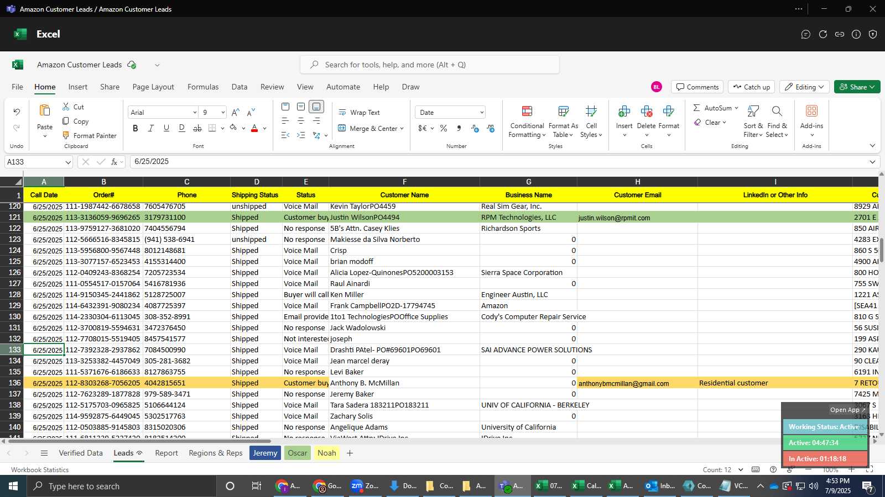Open the fill color bucket picker

(233, 128)
